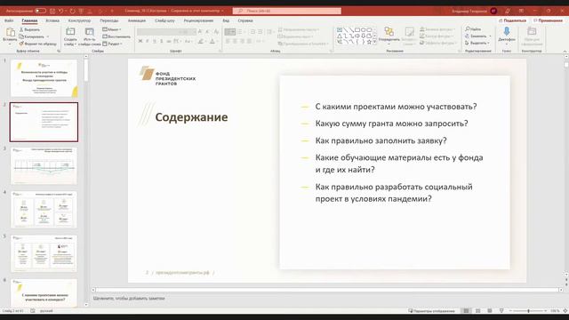
Task: Click the slide title Содержание
Action: click(191, 117)
